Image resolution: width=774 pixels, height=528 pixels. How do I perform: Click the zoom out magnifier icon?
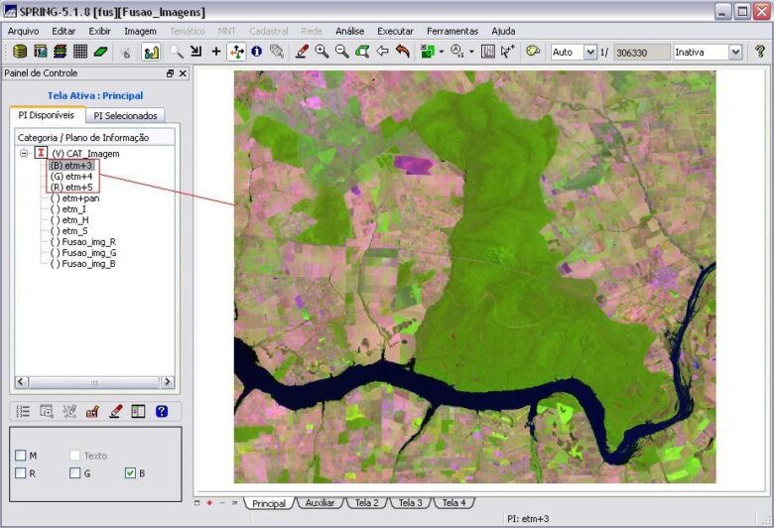tap(341, 52)
